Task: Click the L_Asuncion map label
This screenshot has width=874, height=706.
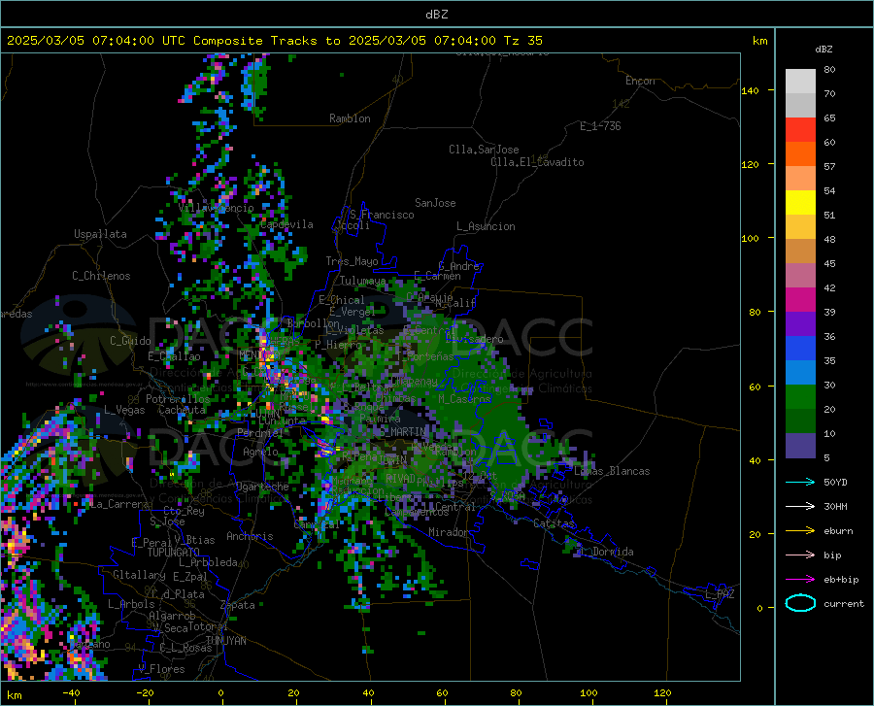Action: pyautogui.click(x=486, y=226)
